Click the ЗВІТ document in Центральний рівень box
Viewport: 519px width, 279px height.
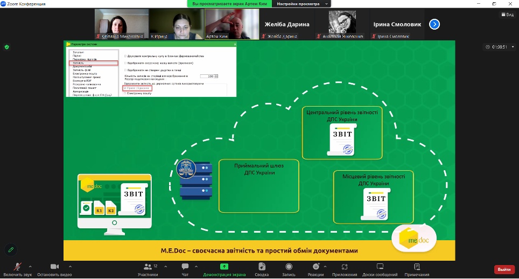(x=342, y=139)
